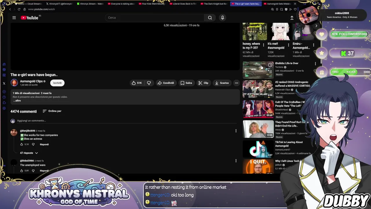The height and width of the screenshot is (209, 371).
Task: Create a clip with the Clip button
Action: pos(203,83)
